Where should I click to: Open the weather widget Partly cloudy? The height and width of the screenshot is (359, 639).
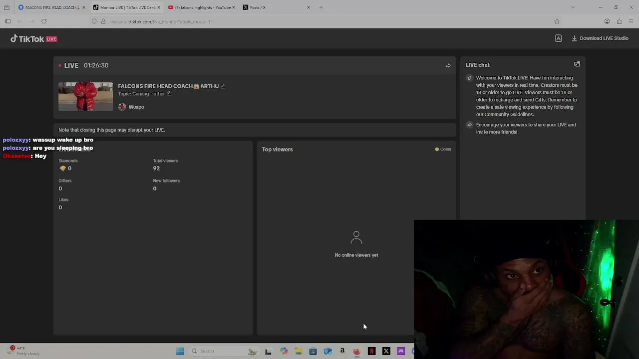[24, 351]
